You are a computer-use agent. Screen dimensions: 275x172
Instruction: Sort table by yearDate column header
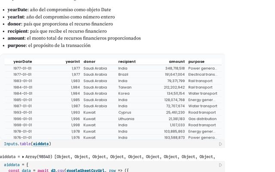click(x=23, y=61)
